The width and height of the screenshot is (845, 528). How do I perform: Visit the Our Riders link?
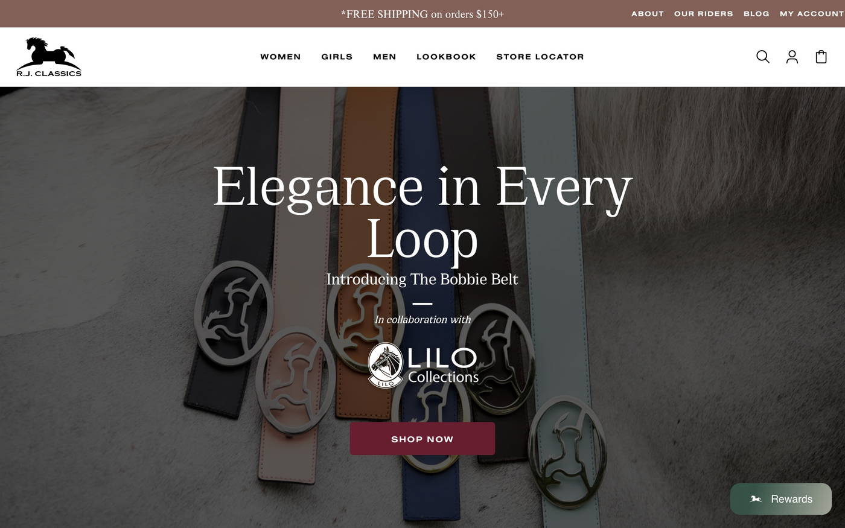point(704,13)
